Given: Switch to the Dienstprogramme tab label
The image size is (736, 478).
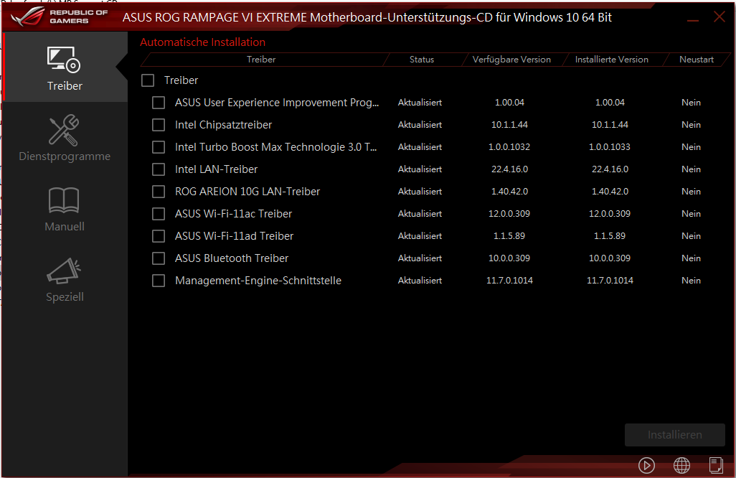Looking at the screenshot, I should 65,156.
